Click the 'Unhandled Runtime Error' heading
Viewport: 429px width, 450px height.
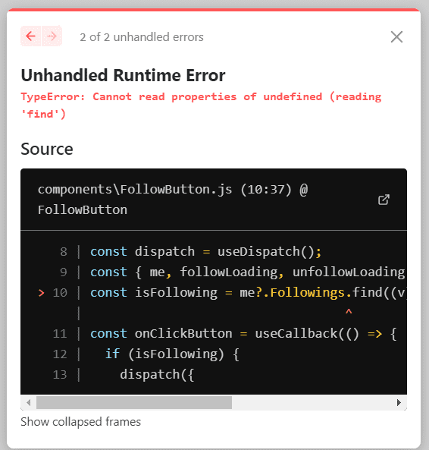pos(123,75)
